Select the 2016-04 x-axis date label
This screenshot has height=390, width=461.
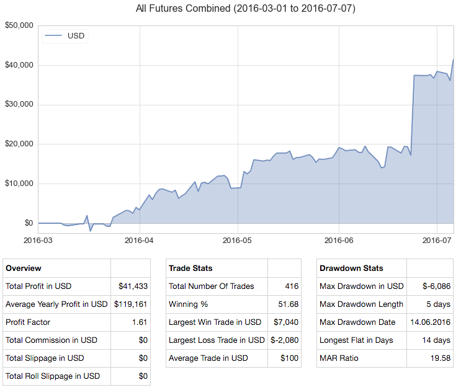tap(140, 239)
